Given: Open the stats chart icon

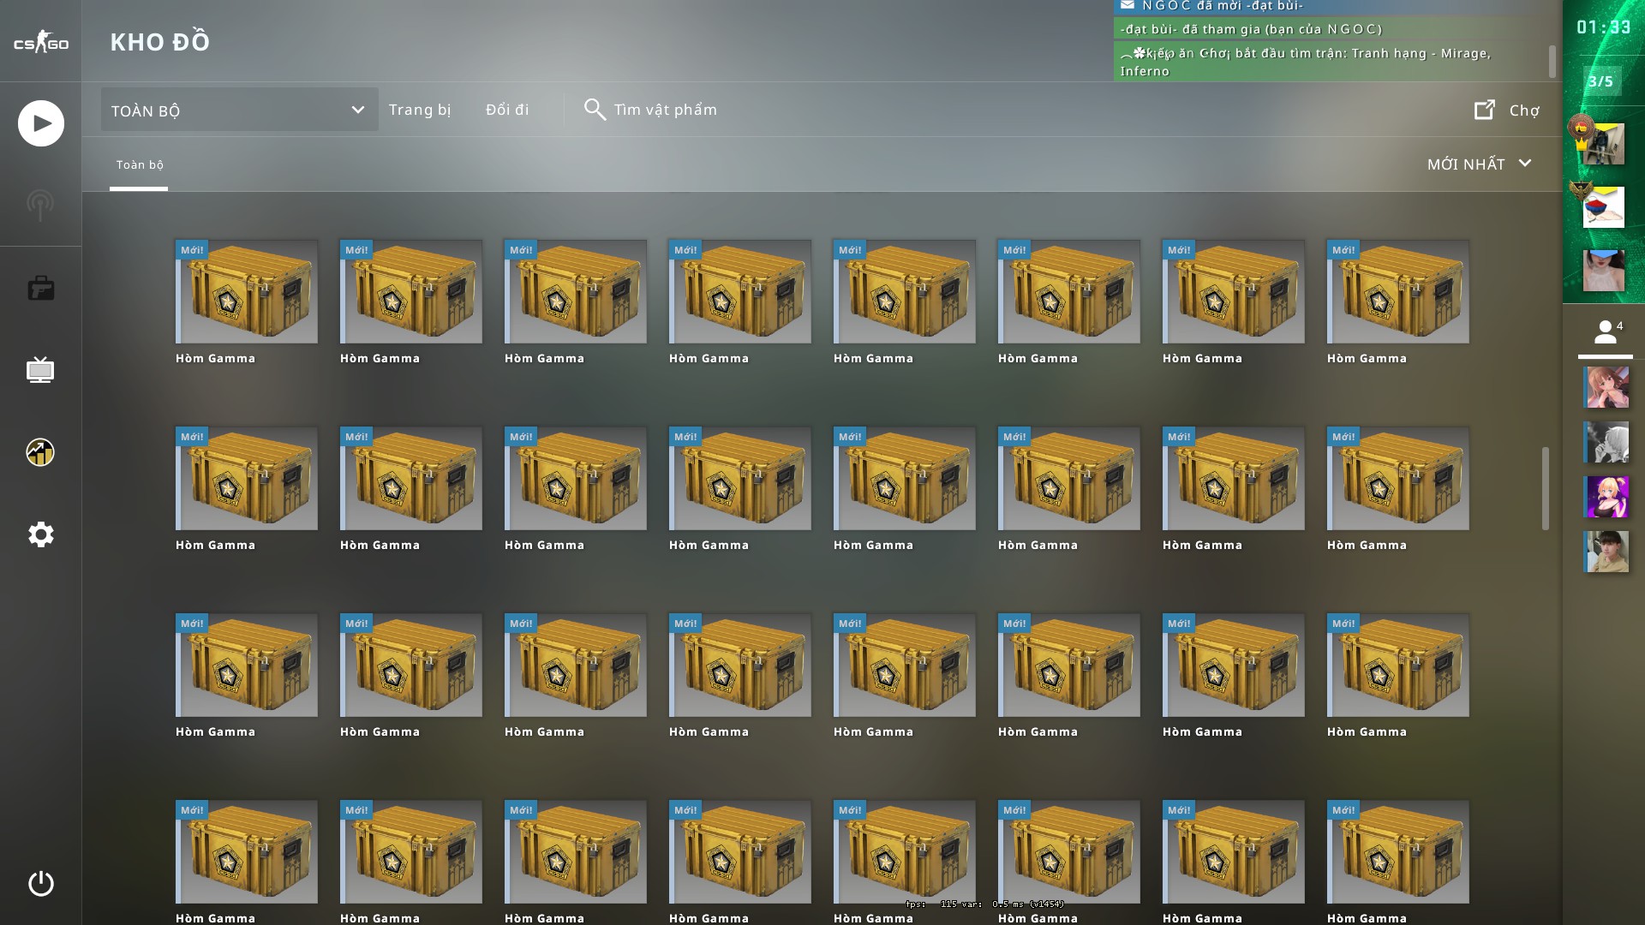Looking at the screenshot, I should point(40,452).
